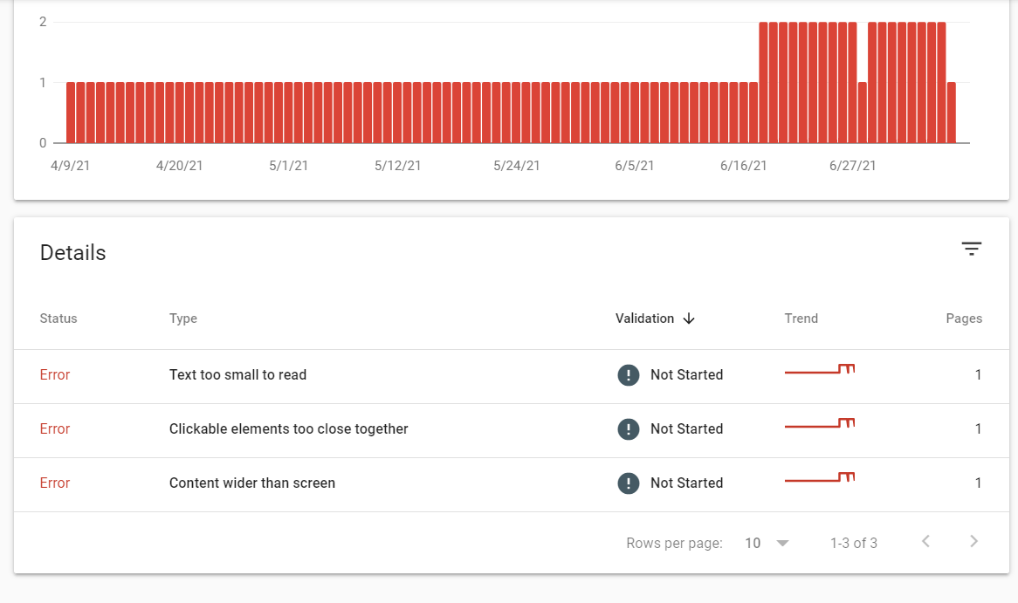
Task: Click the '1-3 of 3' pagination text
Action: pos(854,544)
